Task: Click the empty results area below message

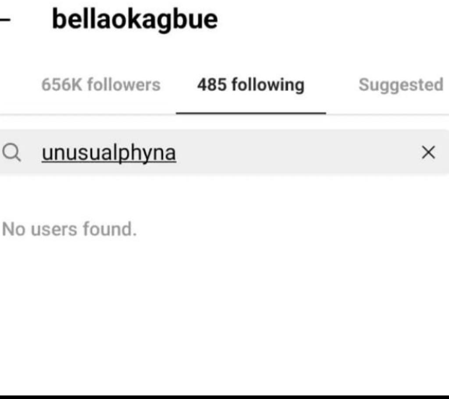Action: (224, 315)
